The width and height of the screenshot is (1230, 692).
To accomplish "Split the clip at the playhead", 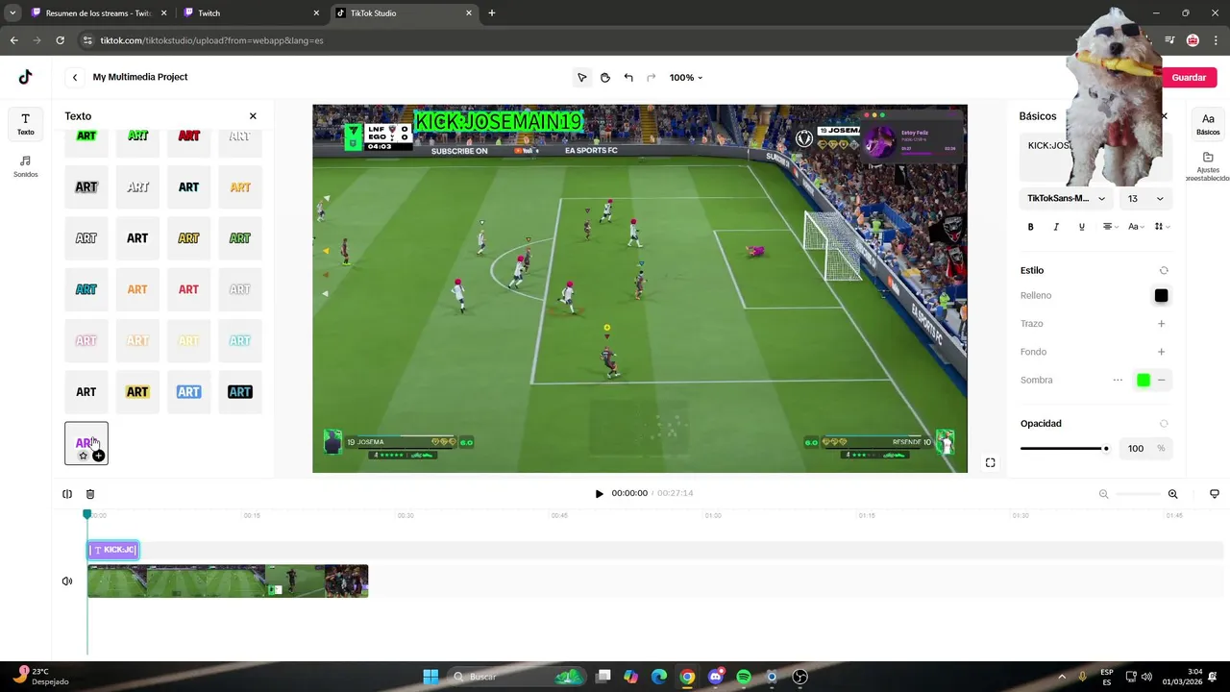I will click(67, 494).
